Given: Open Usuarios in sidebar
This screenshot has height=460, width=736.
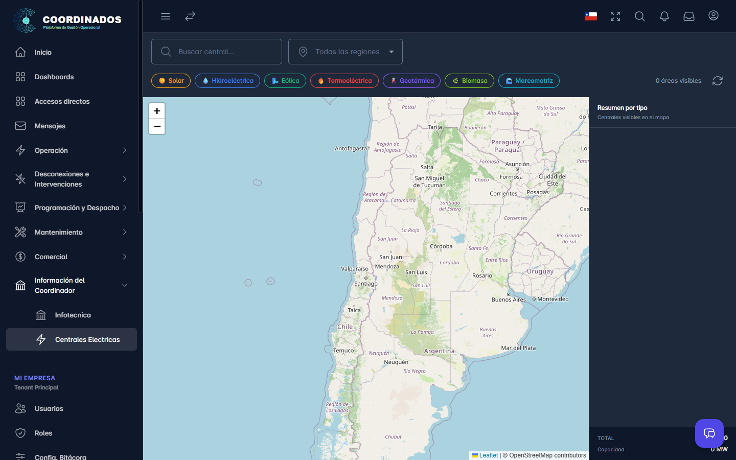Looking at the screenshot, I should [x=72, y=408].
